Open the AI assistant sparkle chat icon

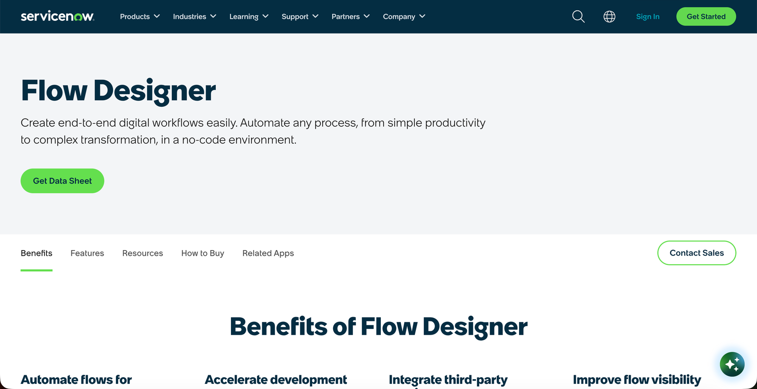point(732,364)
